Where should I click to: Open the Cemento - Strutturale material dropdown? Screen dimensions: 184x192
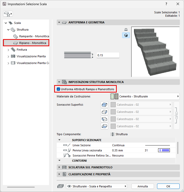click(x=144, y=96)
